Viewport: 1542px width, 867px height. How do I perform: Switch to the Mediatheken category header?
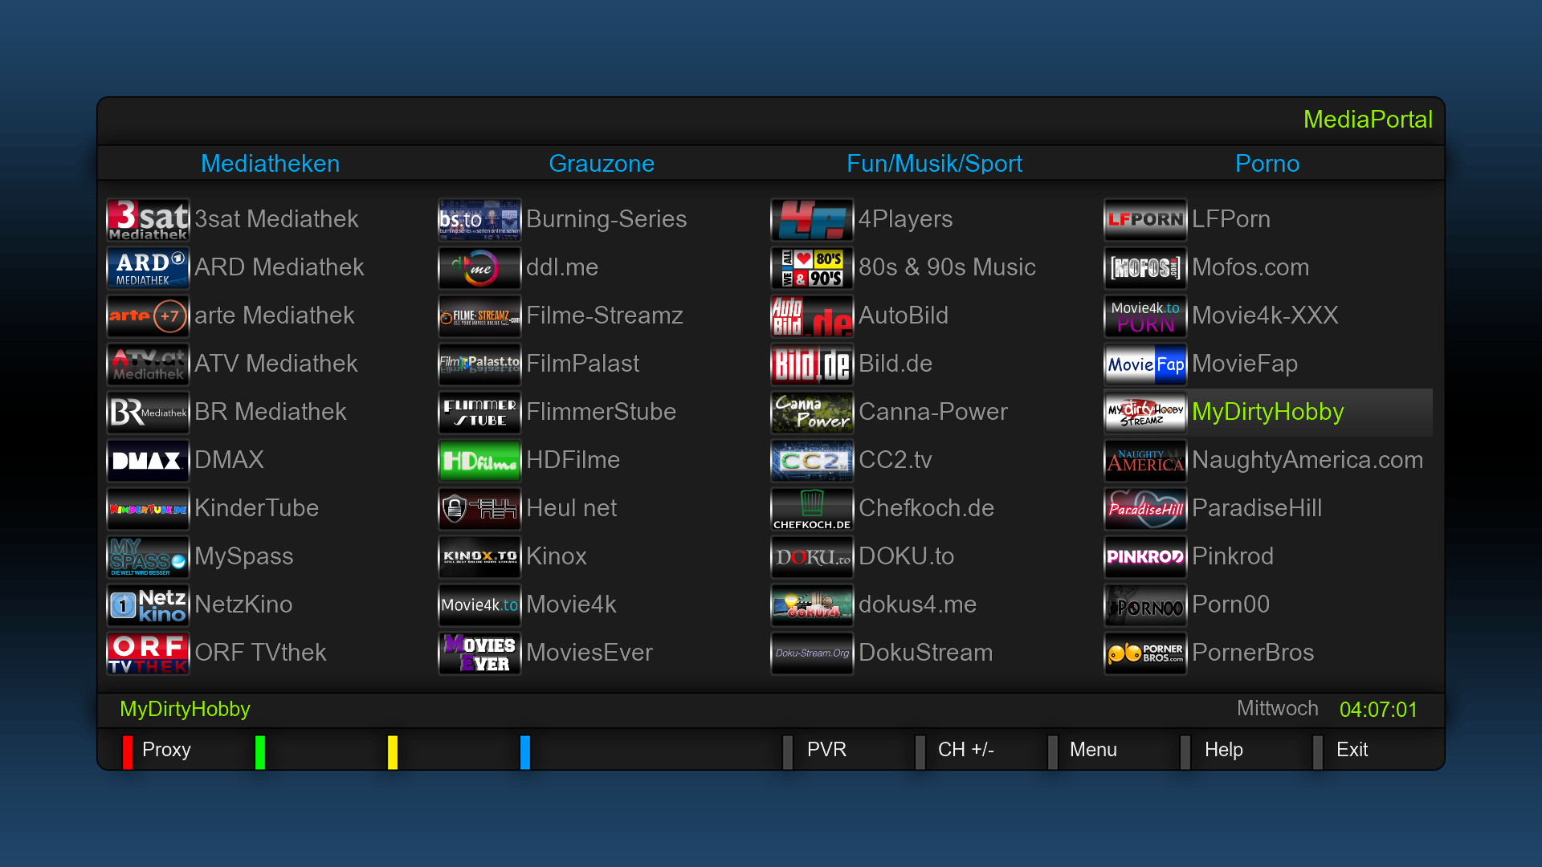coord(270,164)
